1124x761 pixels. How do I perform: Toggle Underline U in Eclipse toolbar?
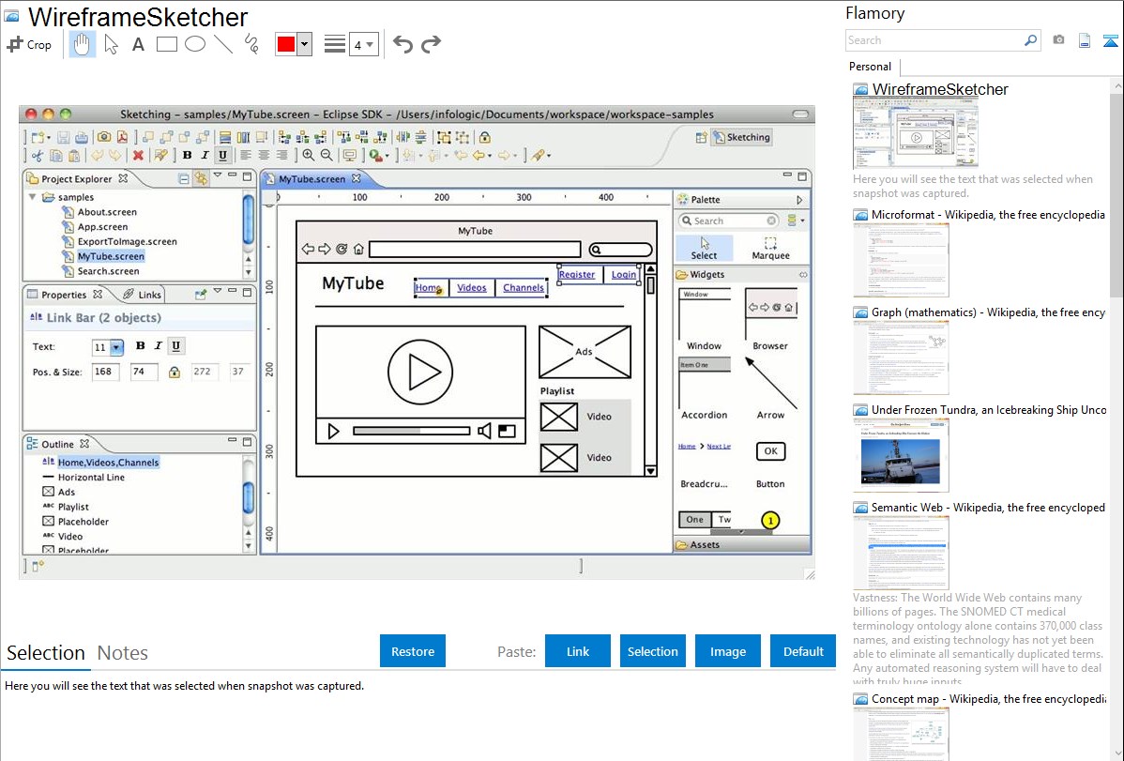click(223, 155)
